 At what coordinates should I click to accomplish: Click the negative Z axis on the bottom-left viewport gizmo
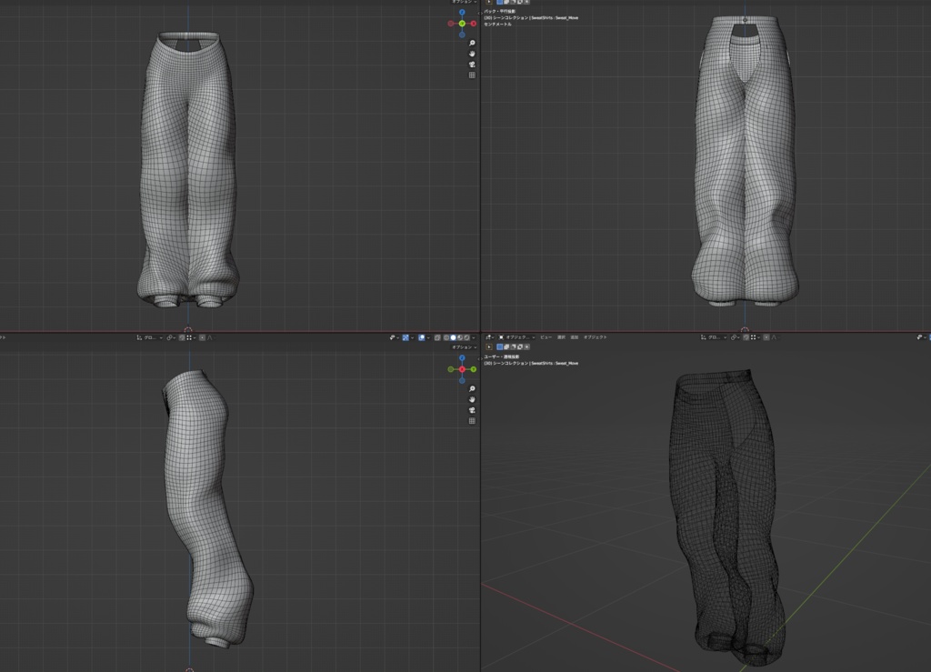(462, 380)
